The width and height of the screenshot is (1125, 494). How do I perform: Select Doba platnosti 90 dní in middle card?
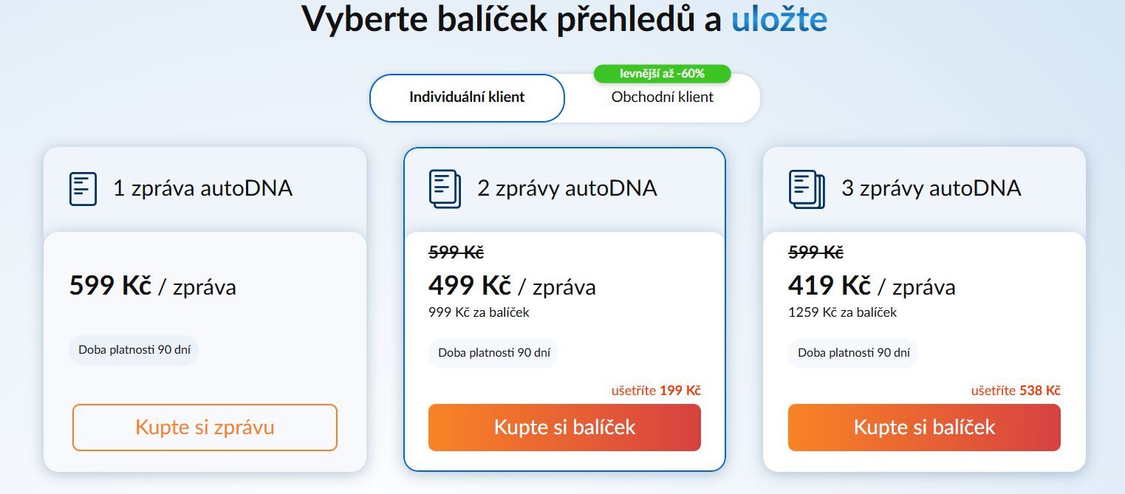click(x=493, y=353)
